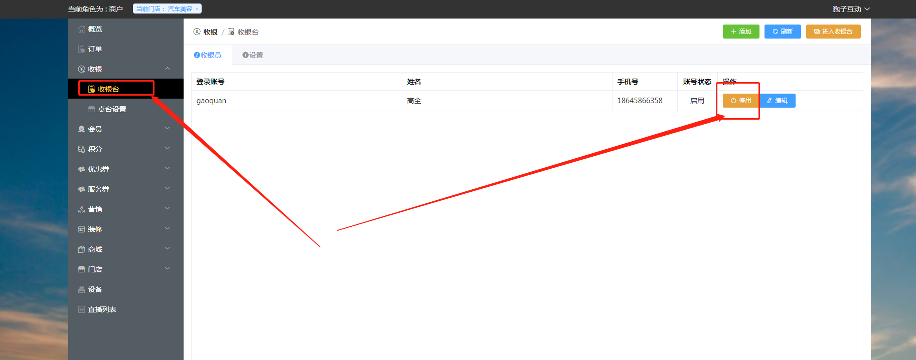
Task: Expand the 营销 menu chevron
Action: (x=168, y=209)
